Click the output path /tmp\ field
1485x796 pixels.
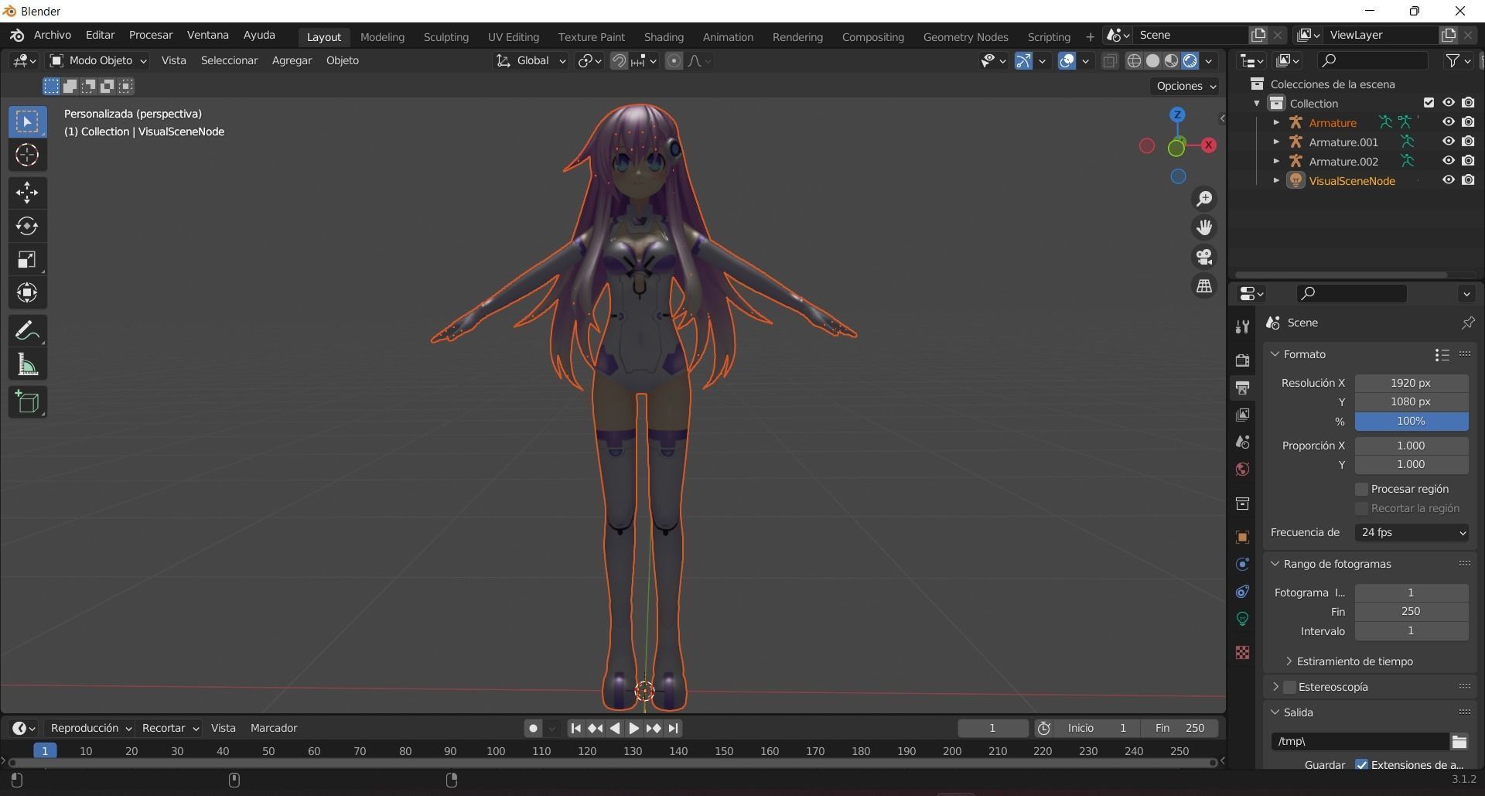click(1360, 742)
